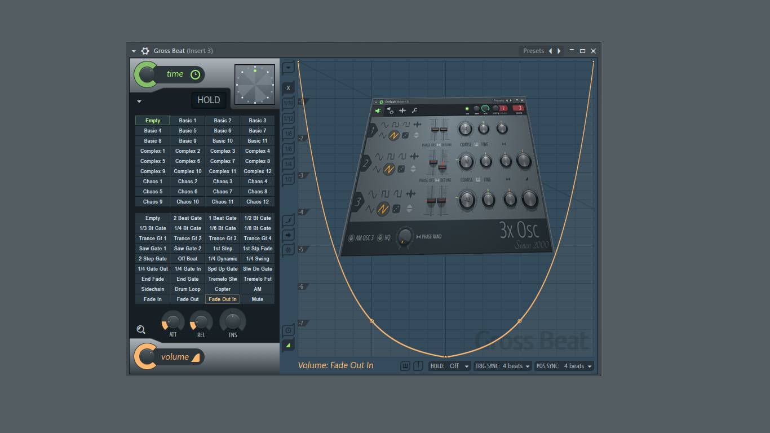Select the Empty time slot
The image size is (770, 433).
(153, 121)
